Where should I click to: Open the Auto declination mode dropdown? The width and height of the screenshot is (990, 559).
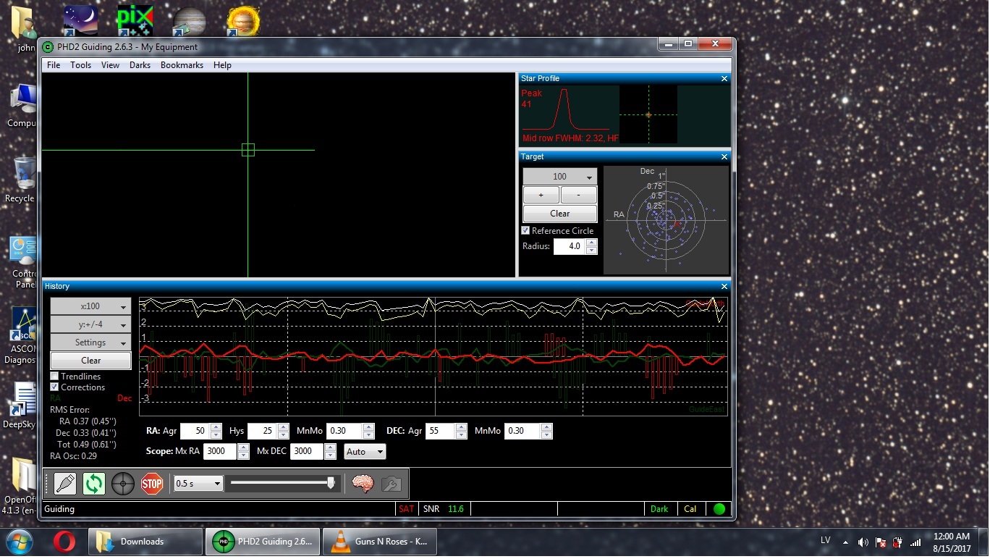coord(365,452)
